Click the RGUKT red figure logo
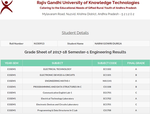Image resolution: width=150 pixels, height=114 pixels. point(6,7)
